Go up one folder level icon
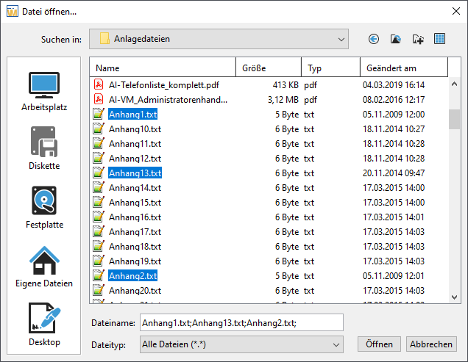The width and height of the screenshot is (468, 362). pyautogui.click(x=396, y=39)
